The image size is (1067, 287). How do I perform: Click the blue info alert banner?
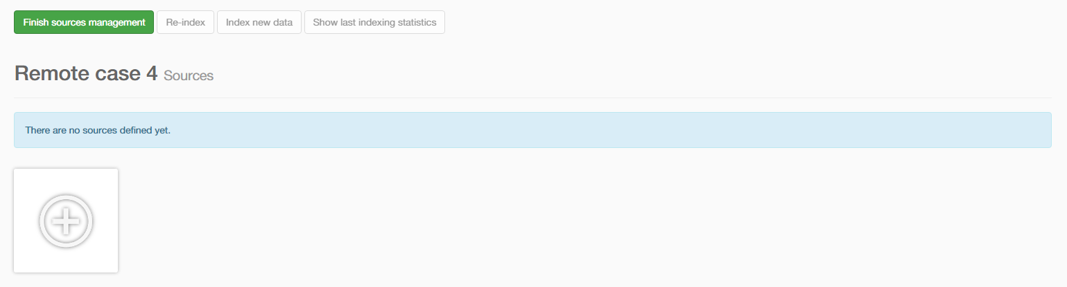coord(532,130)
